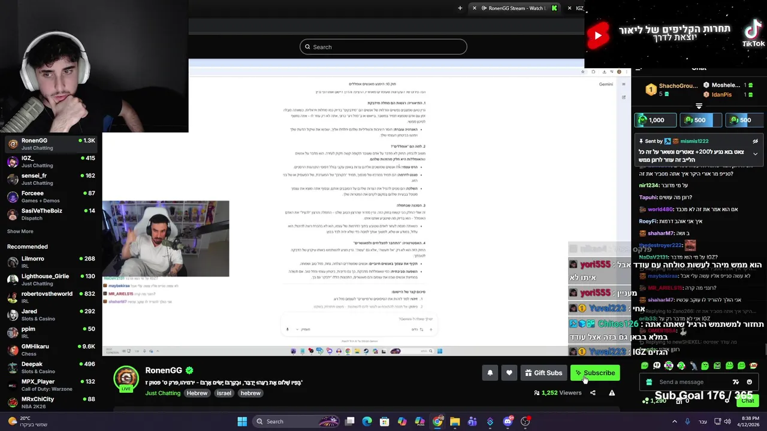Switch to Google Chrome in taskbar
This screenshot has width=767, height=431.
click(x=437, y=421)
